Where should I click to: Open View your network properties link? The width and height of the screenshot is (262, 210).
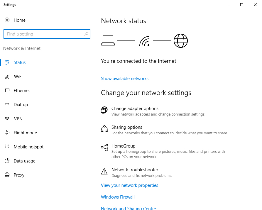[129, 185]
